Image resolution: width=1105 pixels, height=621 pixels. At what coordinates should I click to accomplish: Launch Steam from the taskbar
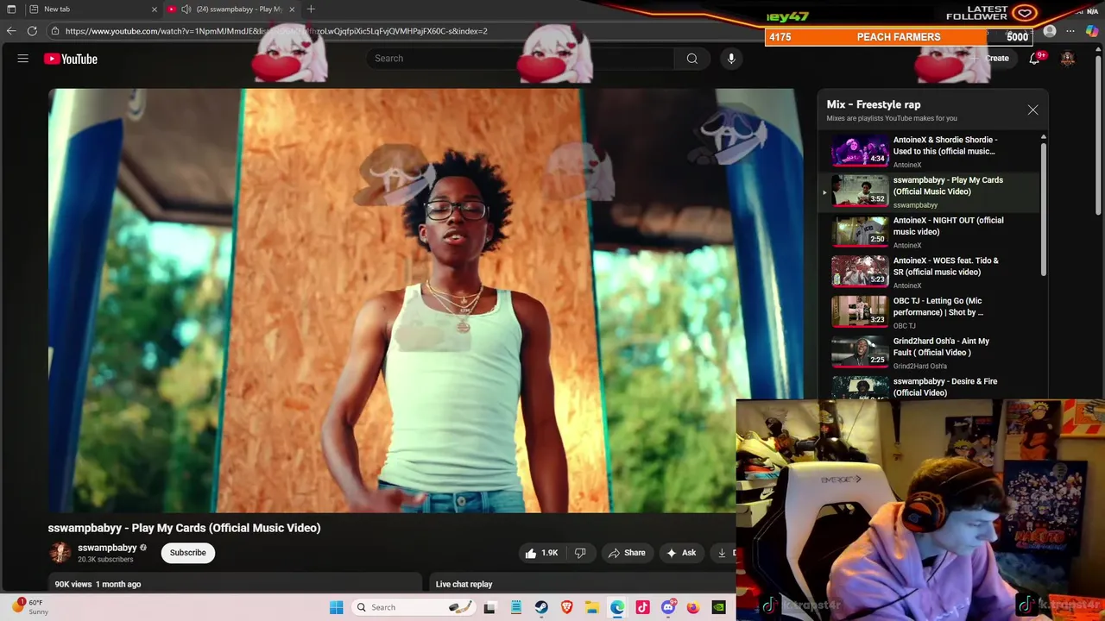click(541, 607)
